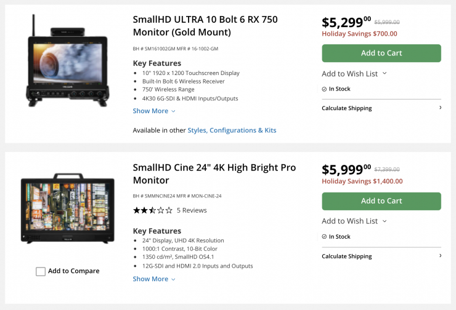Screen dimensions: 456x310
Task: Open Styles, Configurations & Kits link
Action: (232, 130)
